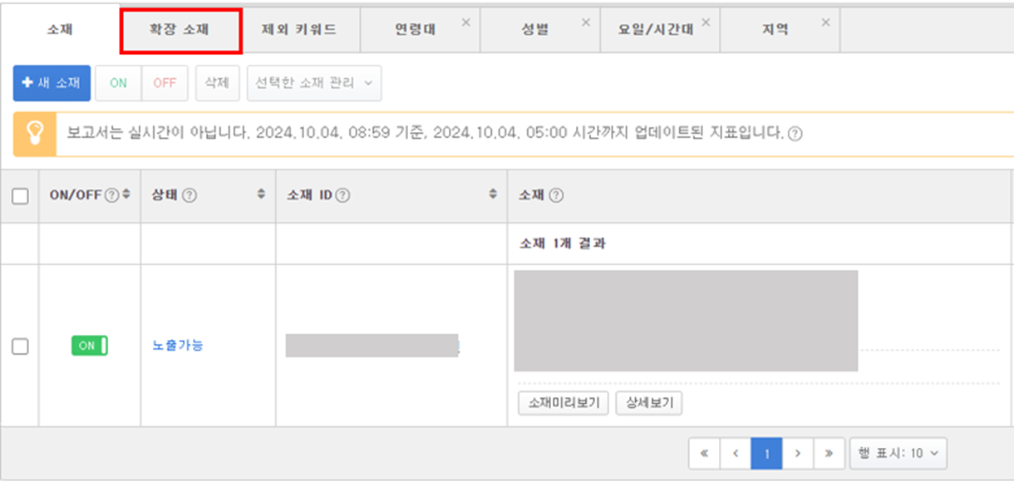Close the 지역 tab

pyautogui.click(x=825, y=22)
